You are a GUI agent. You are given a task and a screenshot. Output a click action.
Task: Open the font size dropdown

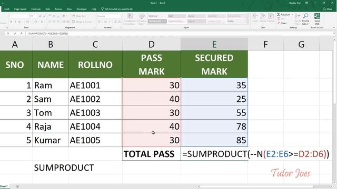tap(36, 16)
